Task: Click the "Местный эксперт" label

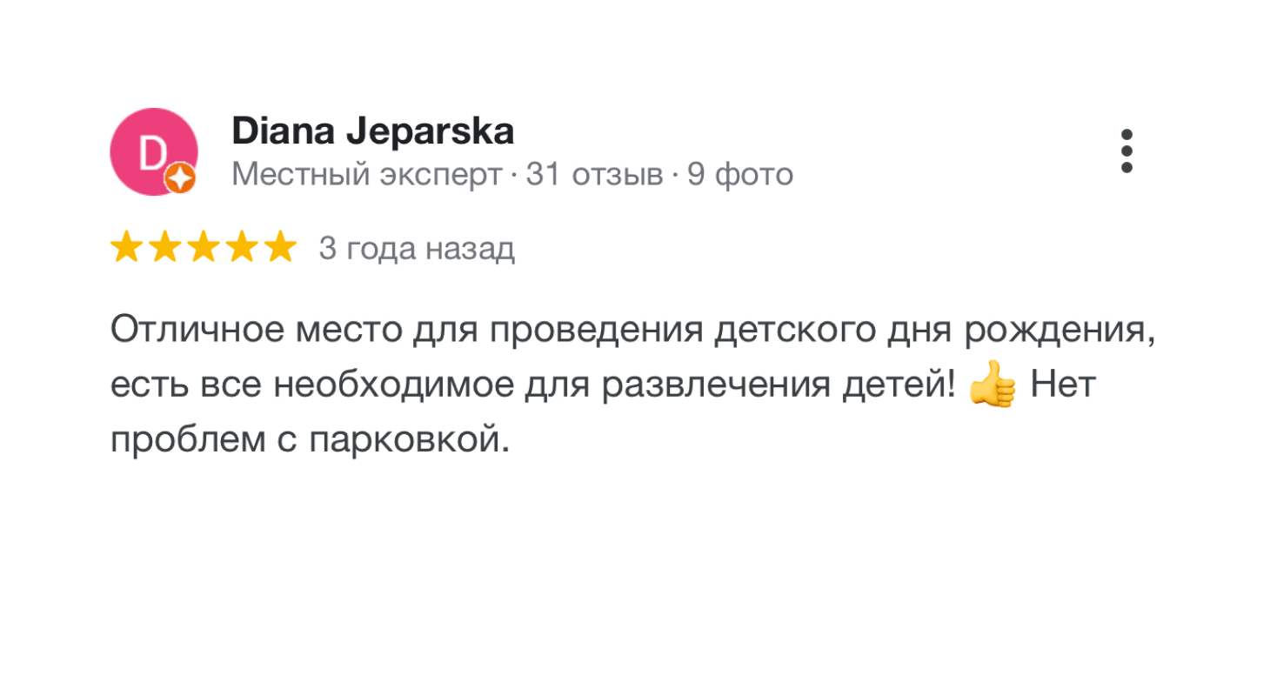Action: point(367,175)
